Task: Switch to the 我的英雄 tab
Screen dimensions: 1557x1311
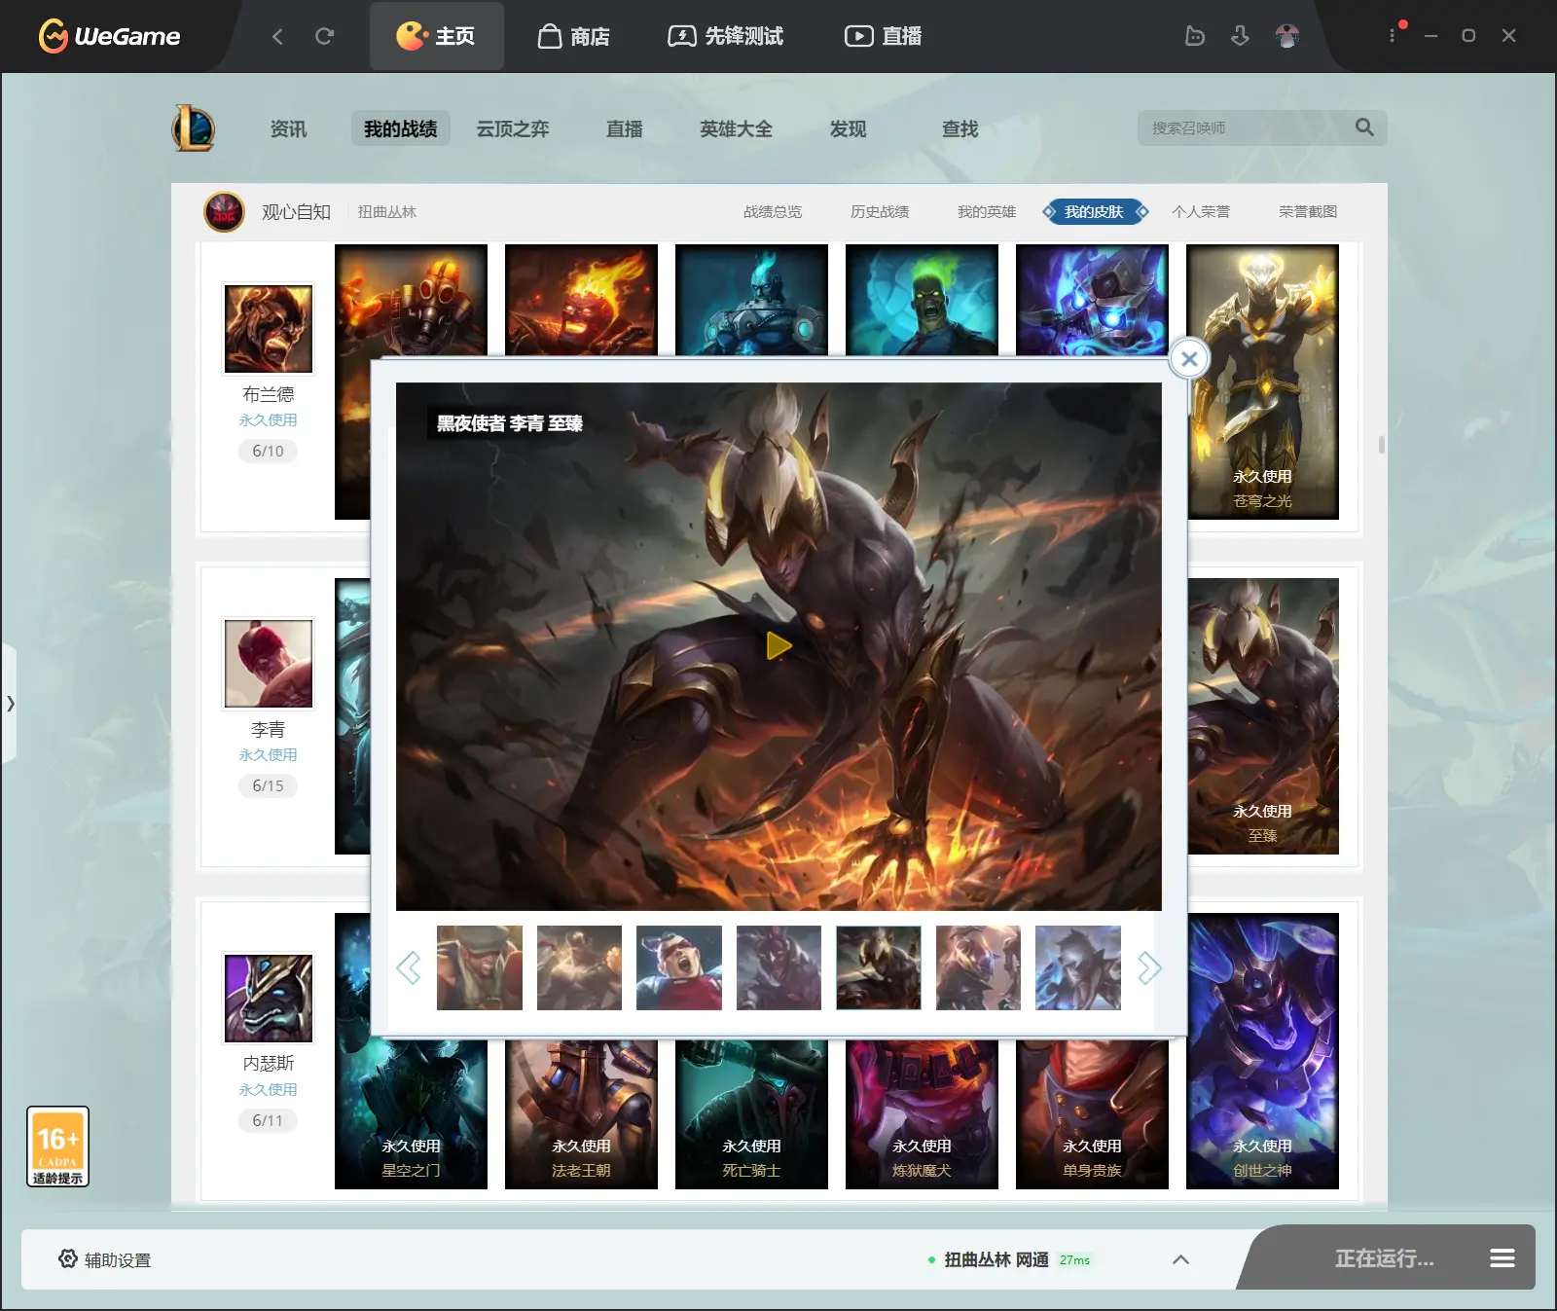Action: click(987, 211)
